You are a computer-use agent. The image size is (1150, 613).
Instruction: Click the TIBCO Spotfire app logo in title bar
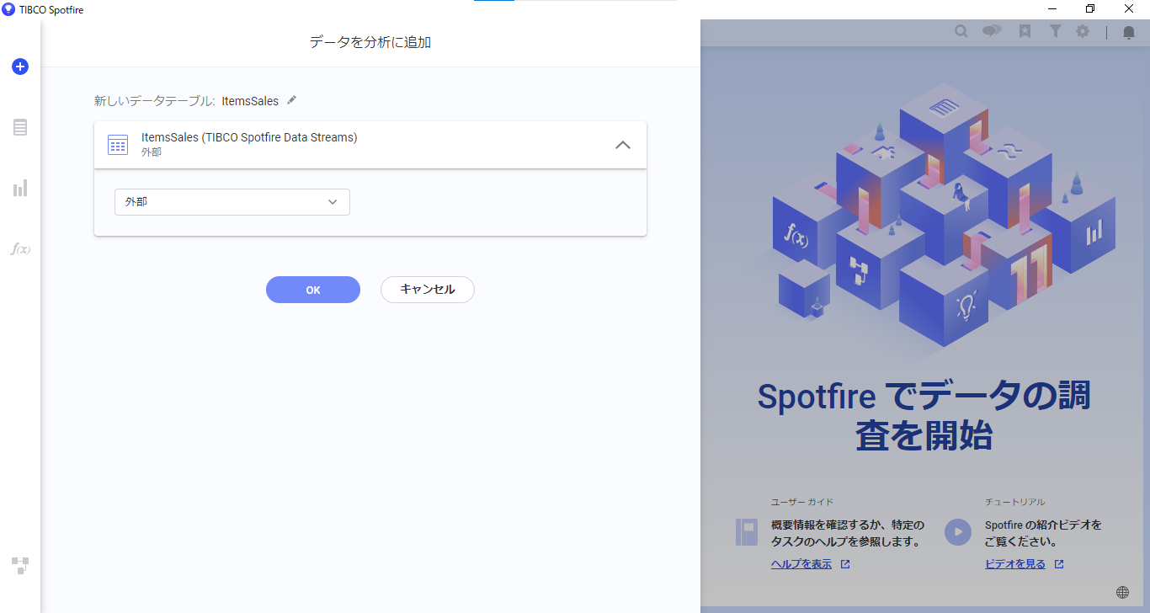tap(8, 9)
